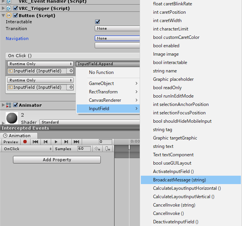Open object picker for second InputField slot
242x226 pixels.
click(71, 87)
